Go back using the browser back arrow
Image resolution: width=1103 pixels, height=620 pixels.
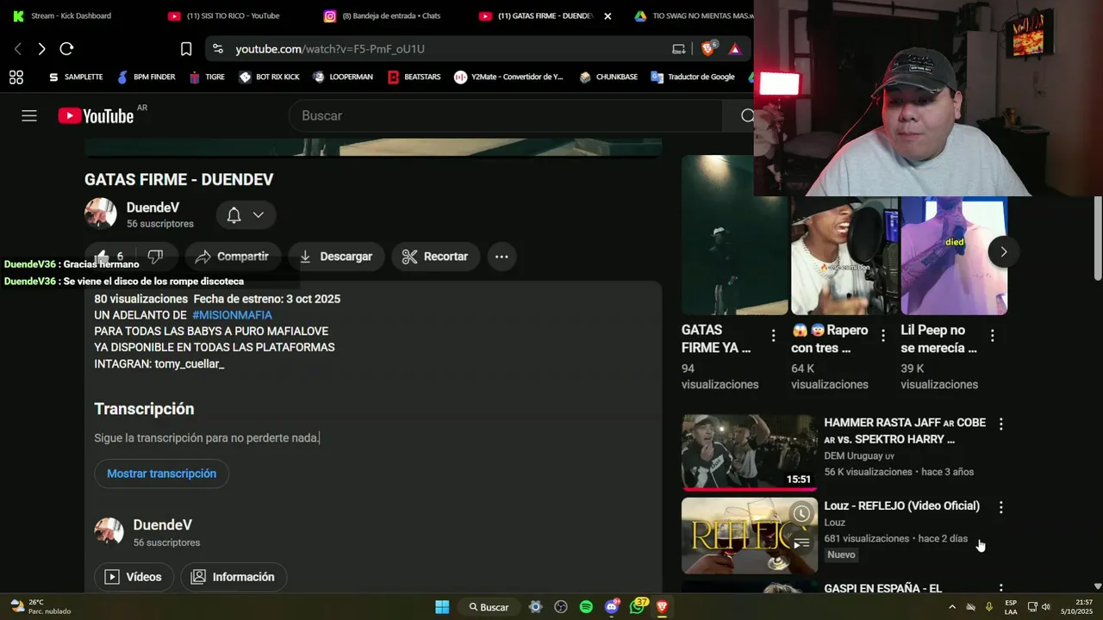(17, 49)
